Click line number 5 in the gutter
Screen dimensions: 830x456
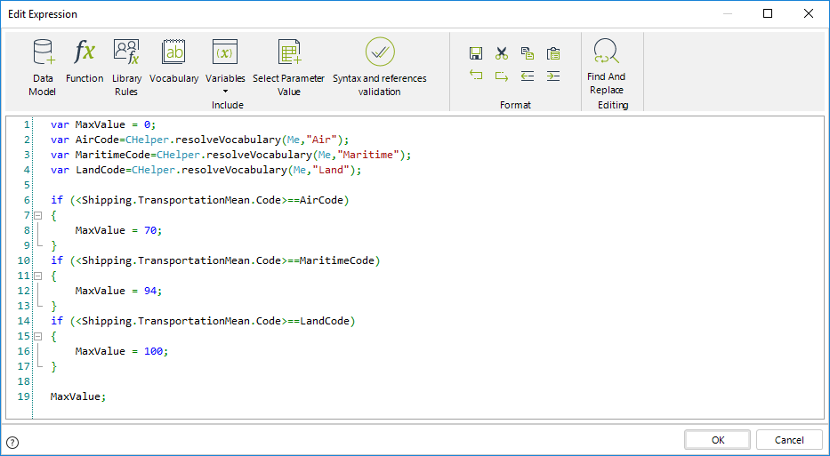click(x=27, y=185)
